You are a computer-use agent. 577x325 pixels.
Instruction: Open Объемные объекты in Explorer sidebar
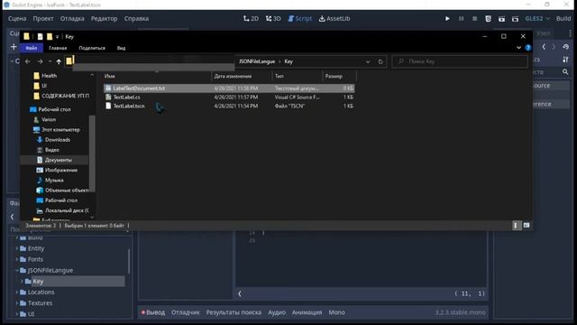point(66,190)
